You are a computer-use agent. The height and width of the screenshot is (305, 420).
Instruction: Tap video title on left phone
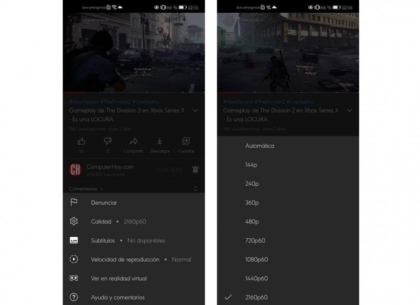127,114
